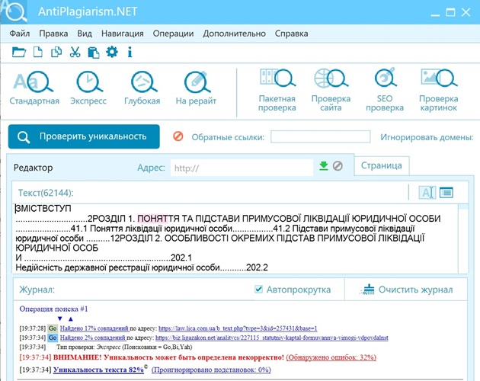This screenshot has width=480, height=381.
Task: Click the green Go badge on 17% row
Action: [x=53, y=328]
